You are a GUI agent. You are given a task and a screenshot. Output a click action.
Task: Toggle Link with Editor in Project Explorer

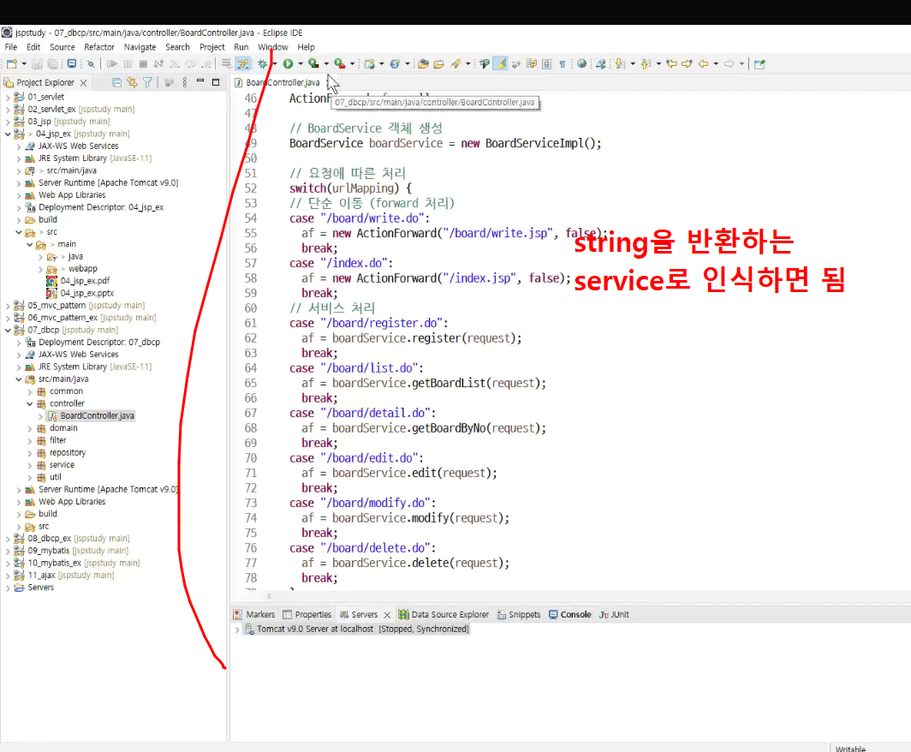point(133,82)
